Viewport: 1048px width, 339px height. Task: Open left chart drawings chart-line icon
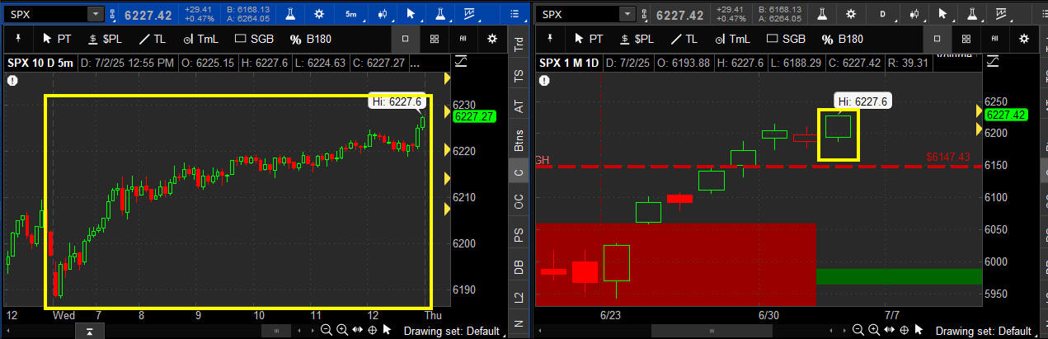click(x=471, y=14)
